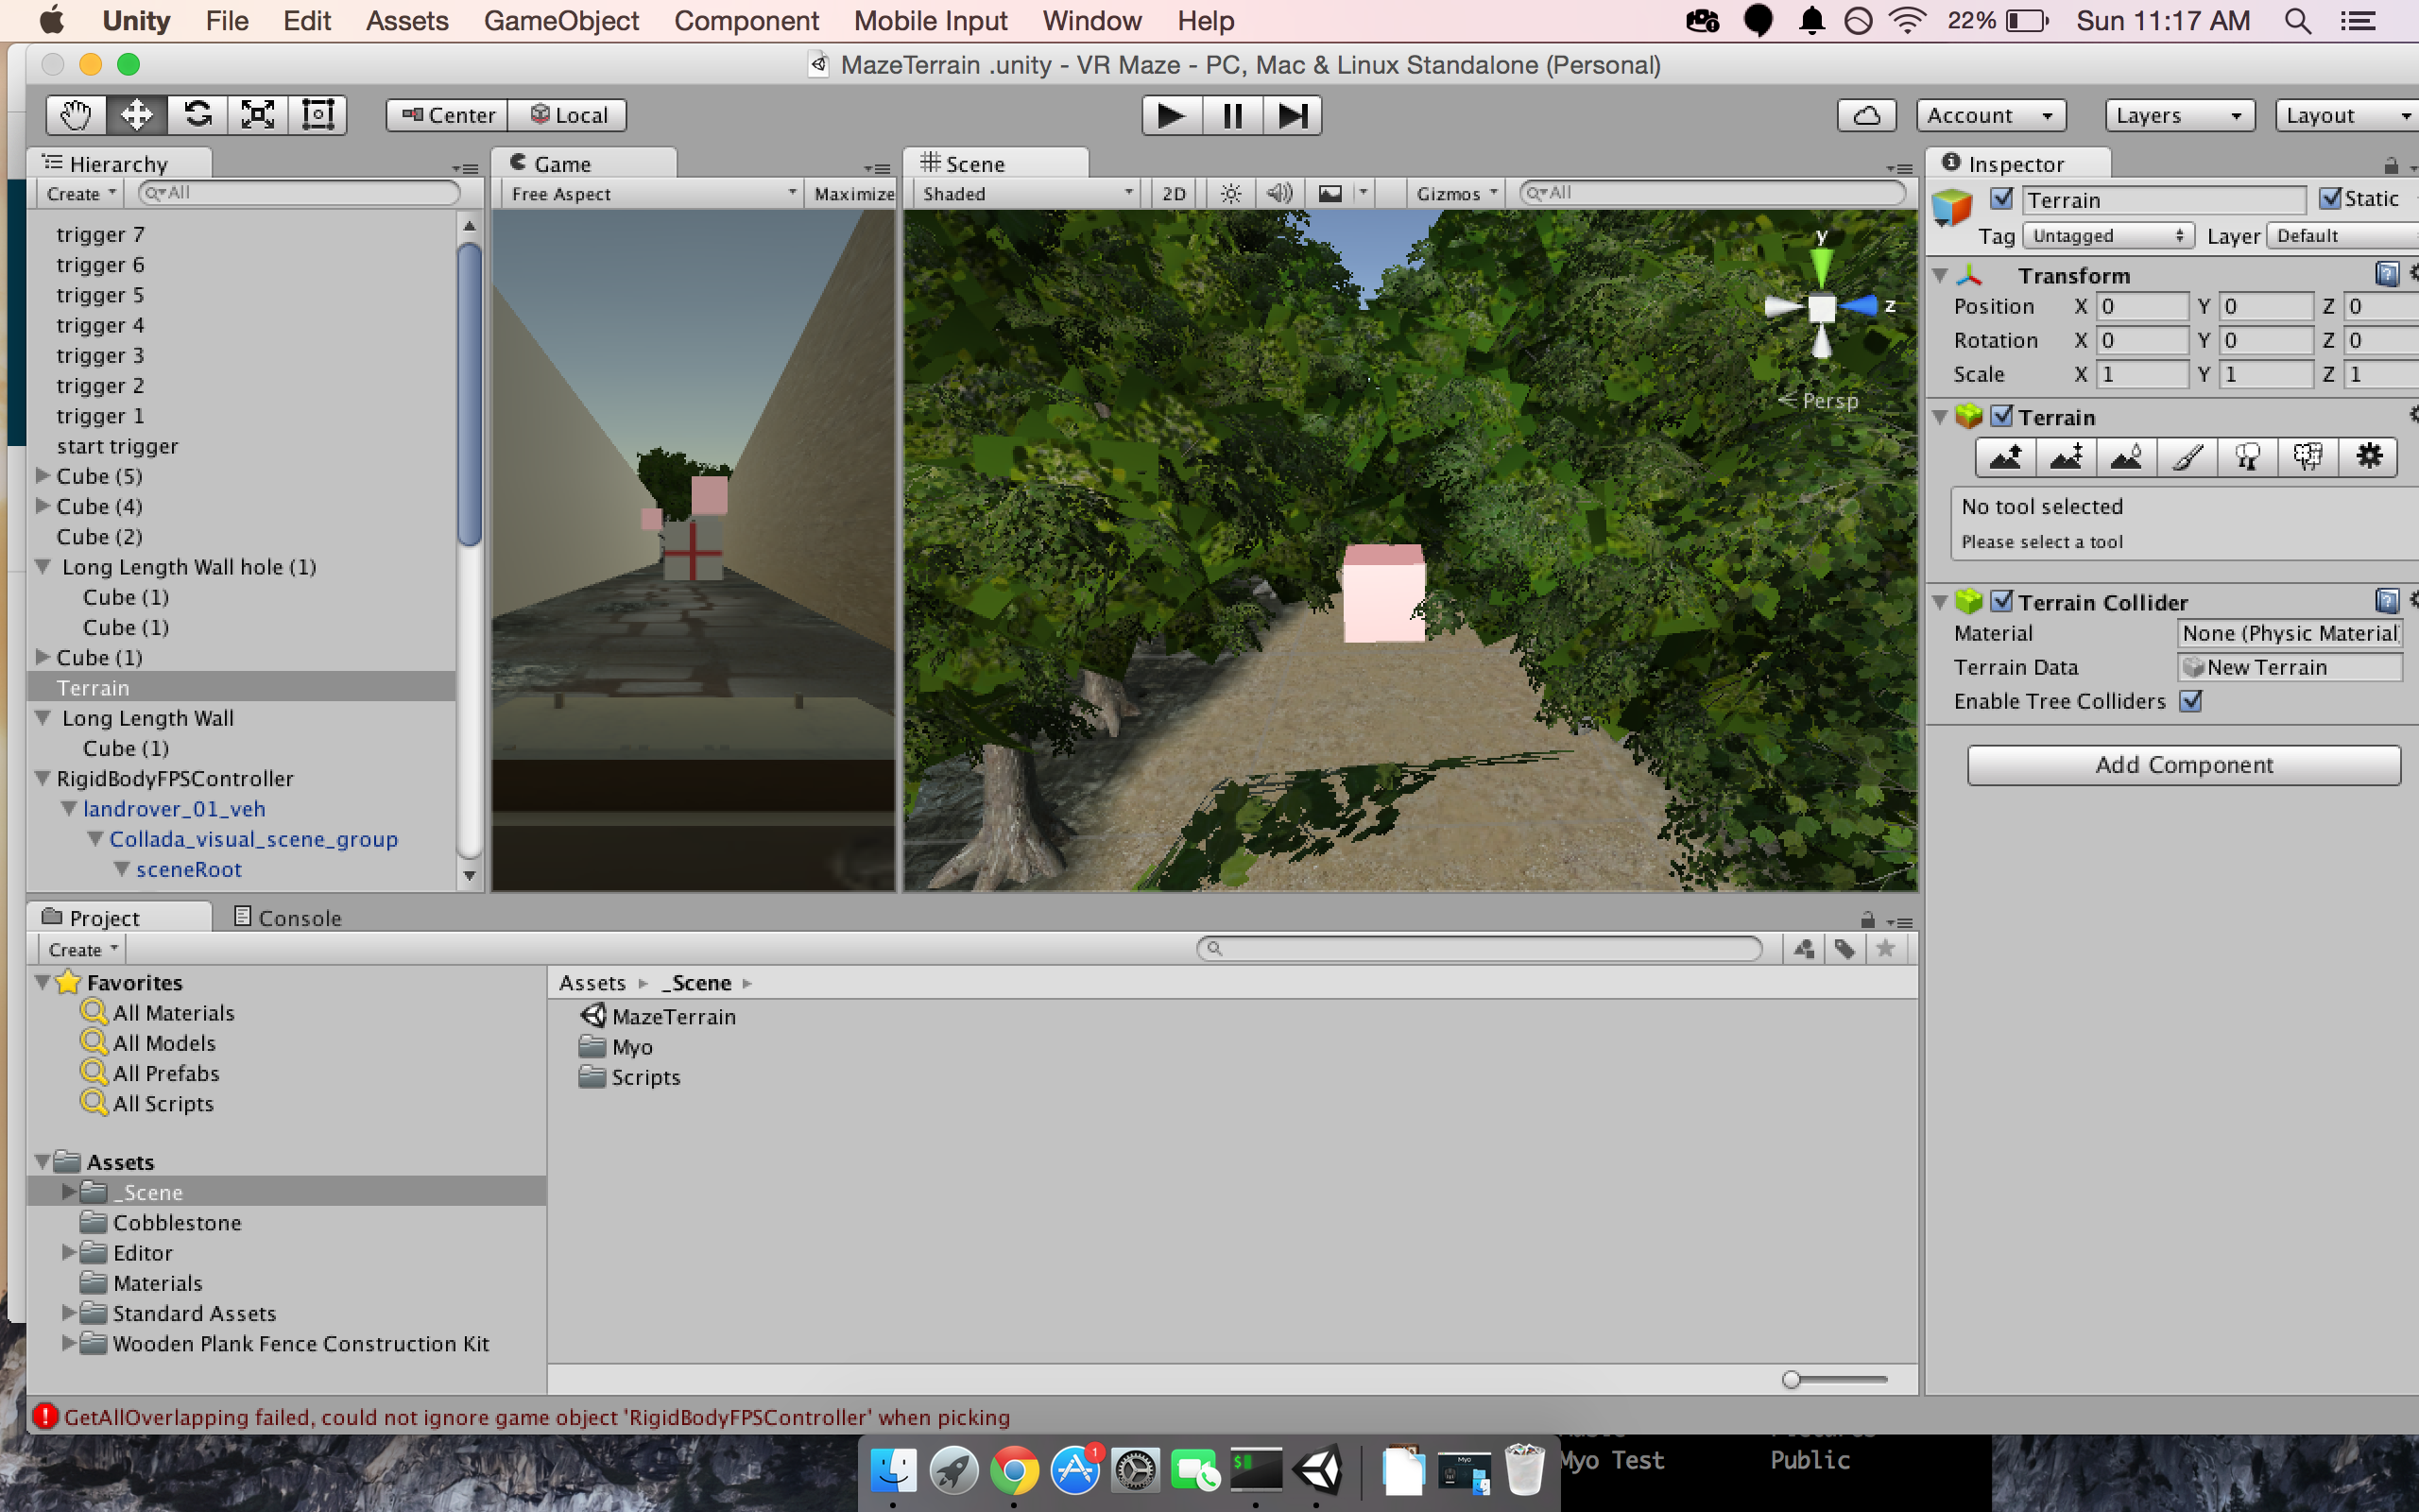The width and height of the screenshot is (2419, 1512).
Task: Open Terrain Settings gear tool
Action: tap(2368, 457)
